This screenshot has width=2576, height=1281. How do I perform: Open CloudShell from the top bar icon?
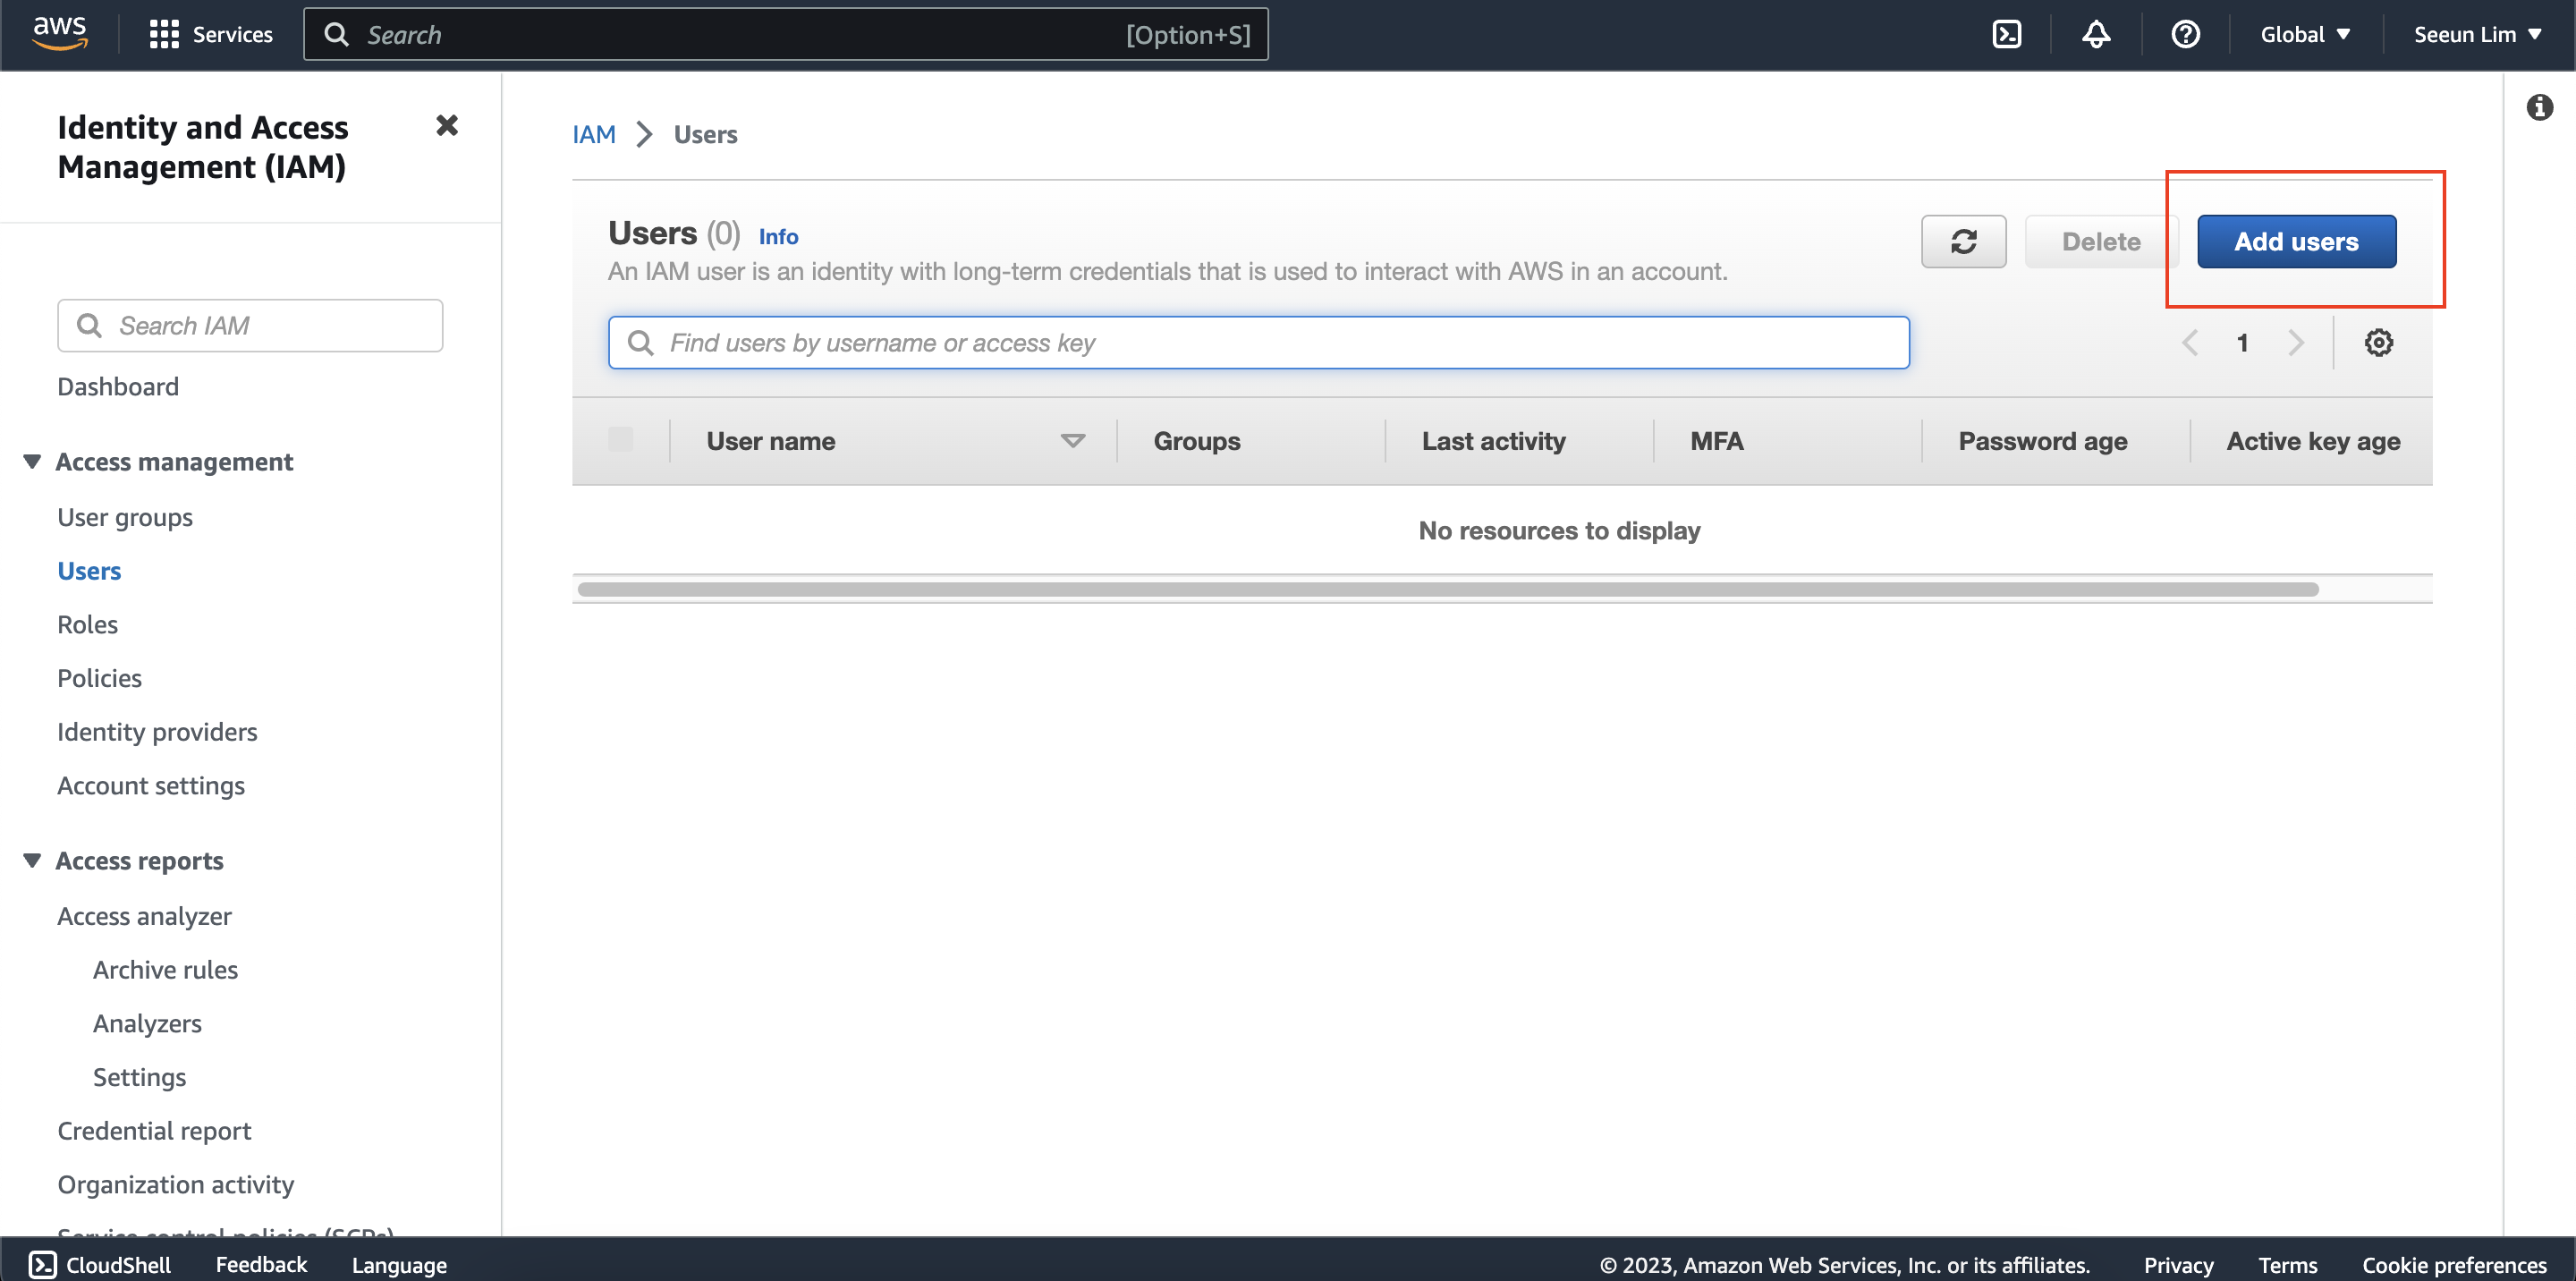[2006, 34]
